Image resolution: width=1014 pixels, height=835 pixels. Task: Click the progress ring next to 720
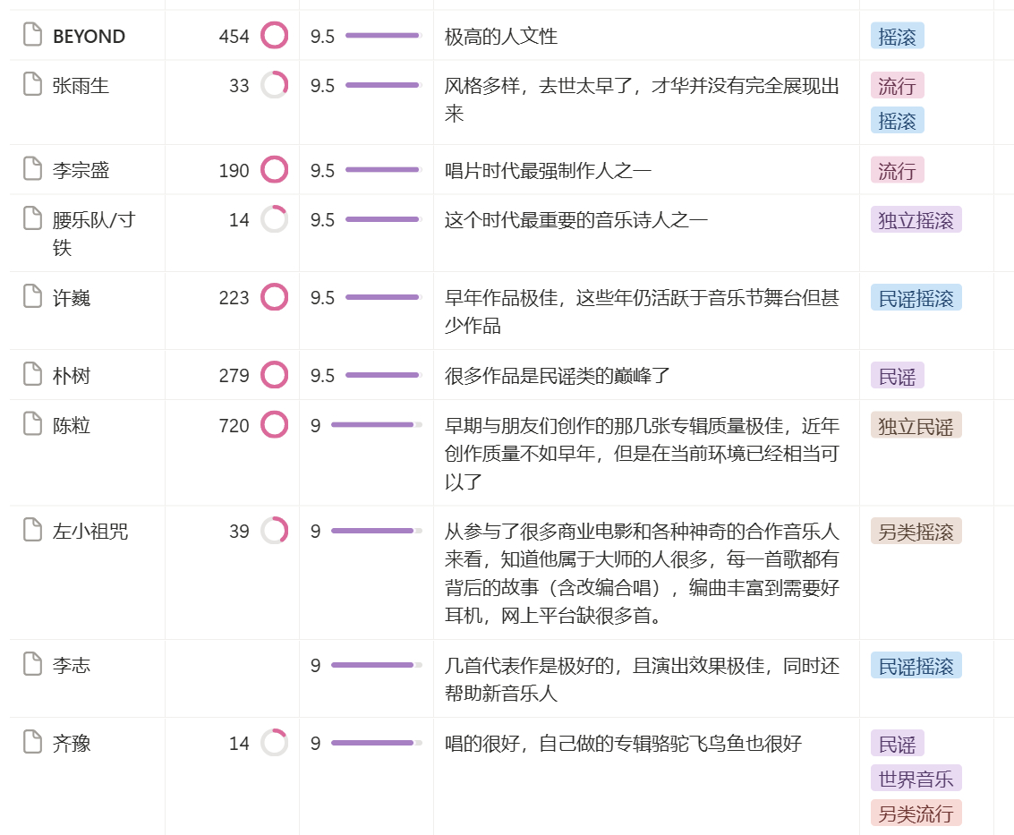[x=274, y=425]
